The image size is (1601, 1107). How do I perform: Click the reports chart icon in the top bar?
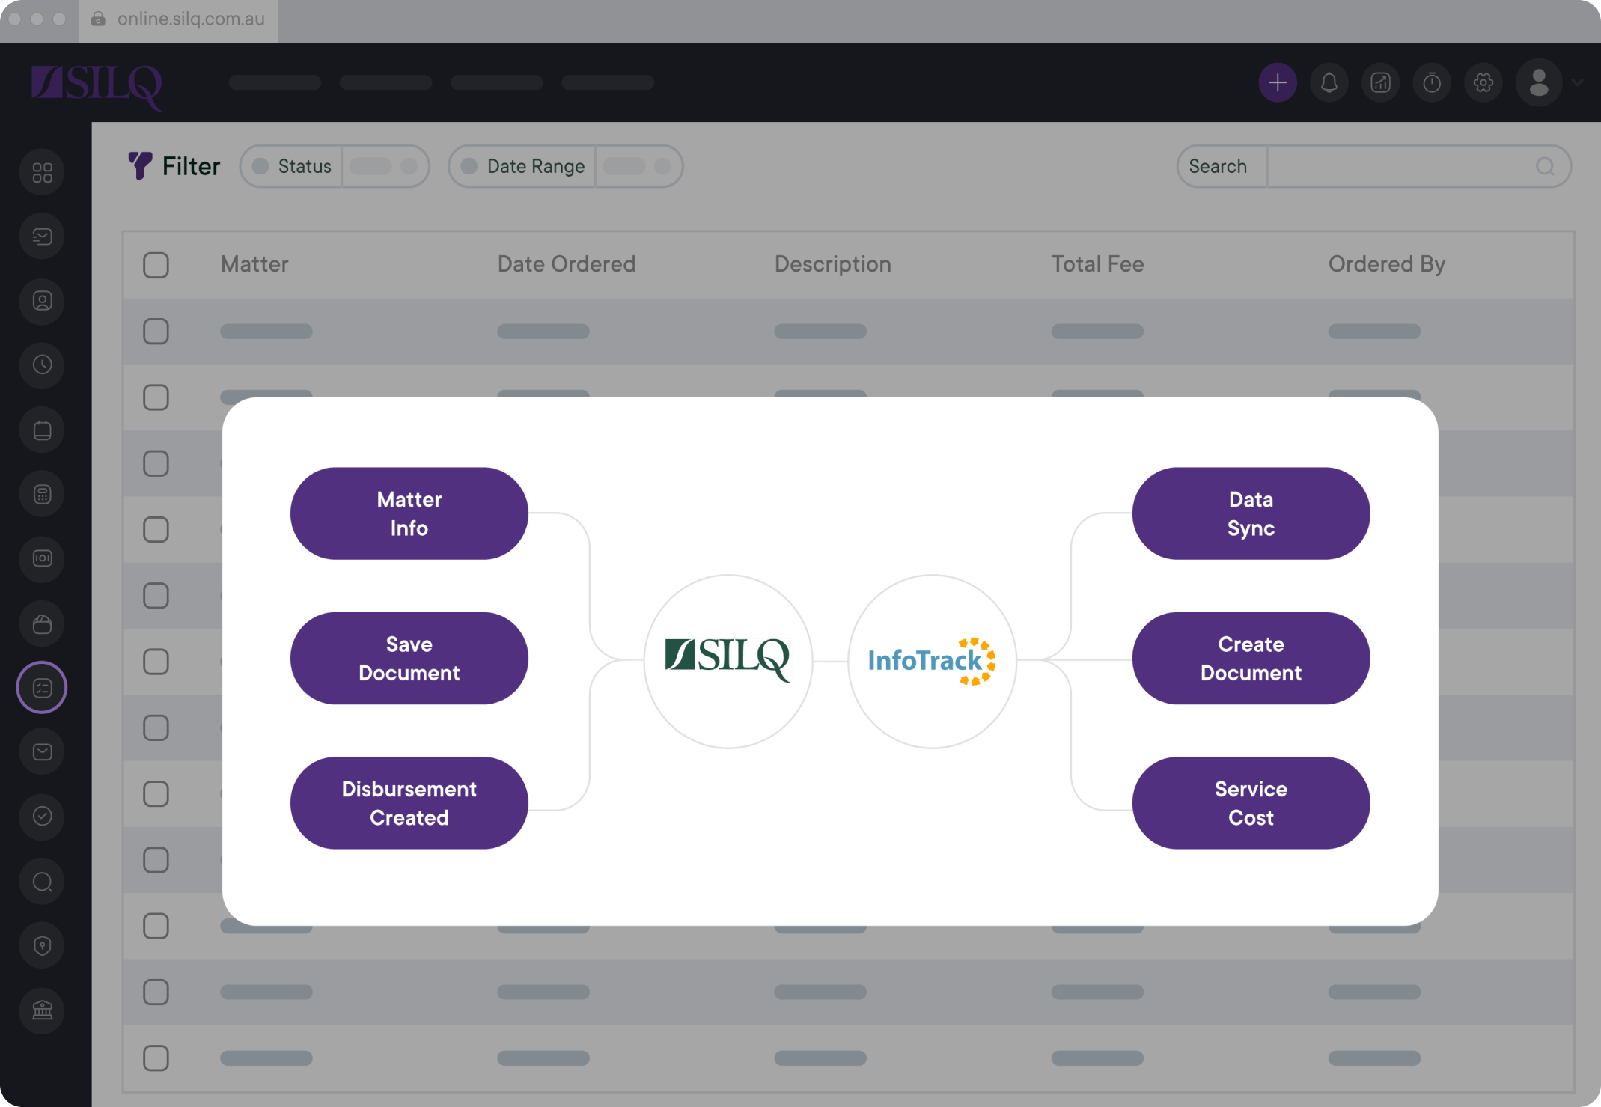(x=1381, y=82)
